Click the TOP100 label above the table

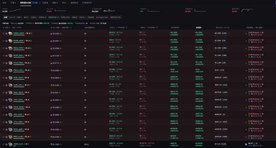pyautogui.click(x=5, y=24)
